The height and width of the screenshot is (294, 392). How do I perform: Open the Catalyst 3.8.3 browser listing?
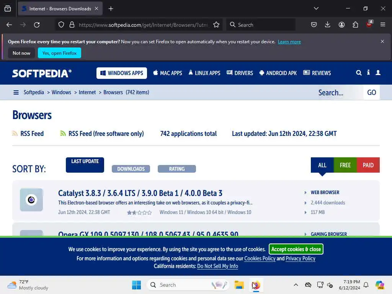(x=140, y=193)
